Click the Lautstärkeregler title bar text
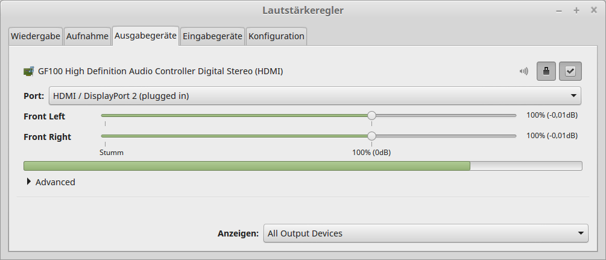 tap(303, 10)
